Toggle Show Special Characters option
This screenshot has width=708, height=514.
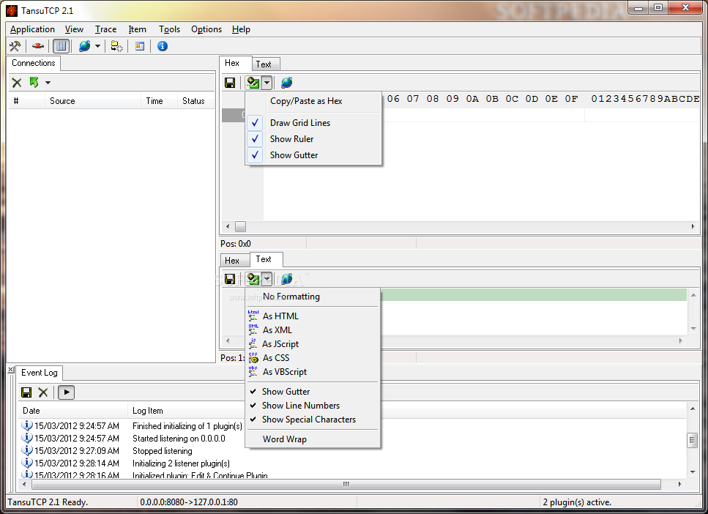pos(313,420)
